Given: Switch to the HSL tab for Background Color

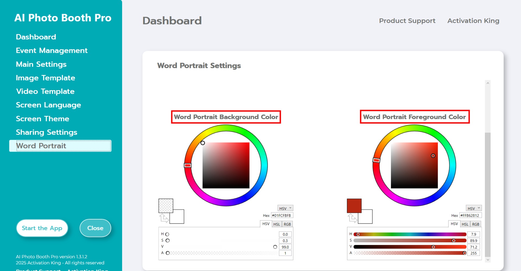Looking at the screenshot, I should tap(277, 224).
